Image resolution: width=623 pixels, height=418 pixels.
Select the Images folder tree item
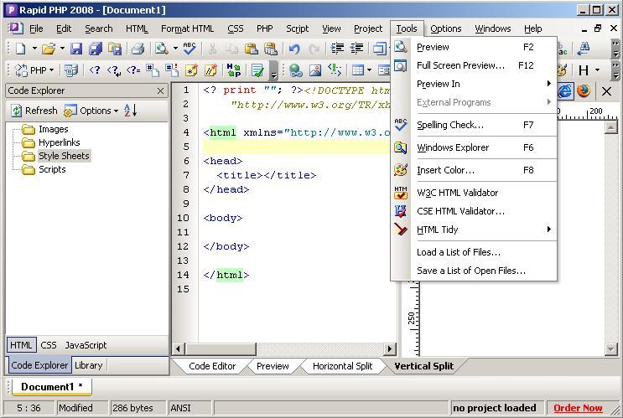point(45,129)
